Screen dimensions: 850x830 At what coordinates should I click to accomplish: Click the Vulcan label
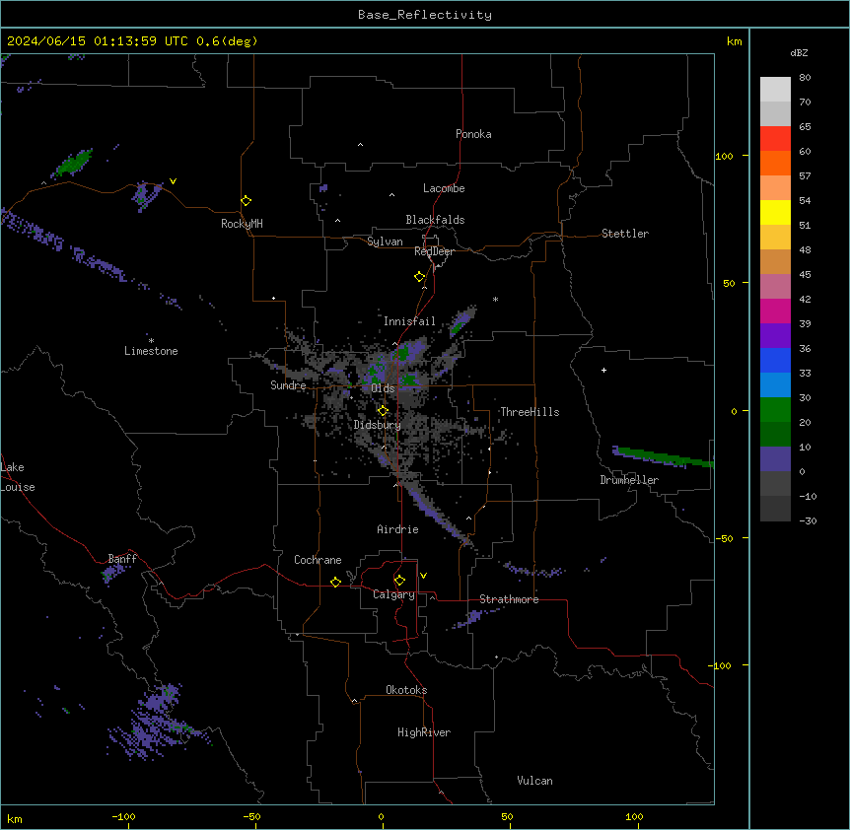point(534,781)
